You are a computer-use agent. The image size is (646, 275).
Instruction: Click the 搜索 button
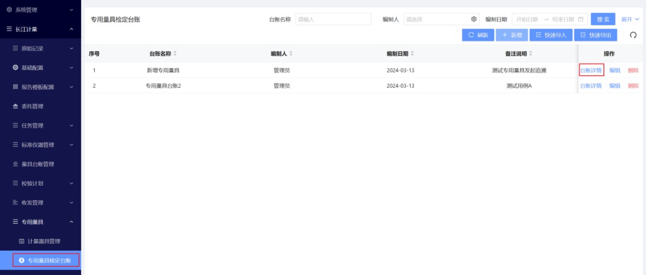tap(603, 19)
